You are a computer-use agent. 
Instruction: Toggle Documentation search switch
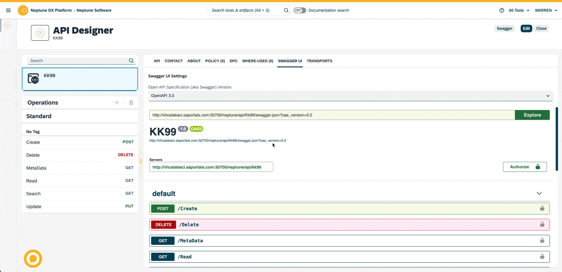pyautogui.click(x=300, y=10)
